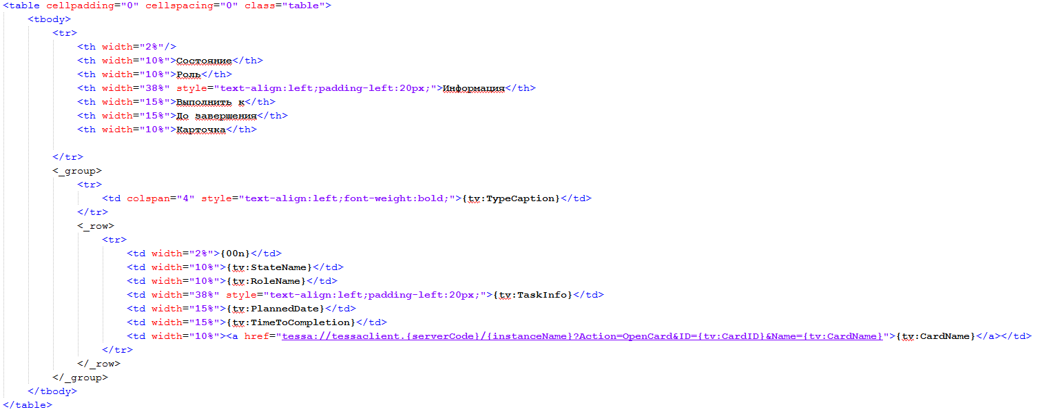Image resolution: width=1038 pixels, height=412 pixels.
Task: Click the closing </_group> tag
Action: 80,378
